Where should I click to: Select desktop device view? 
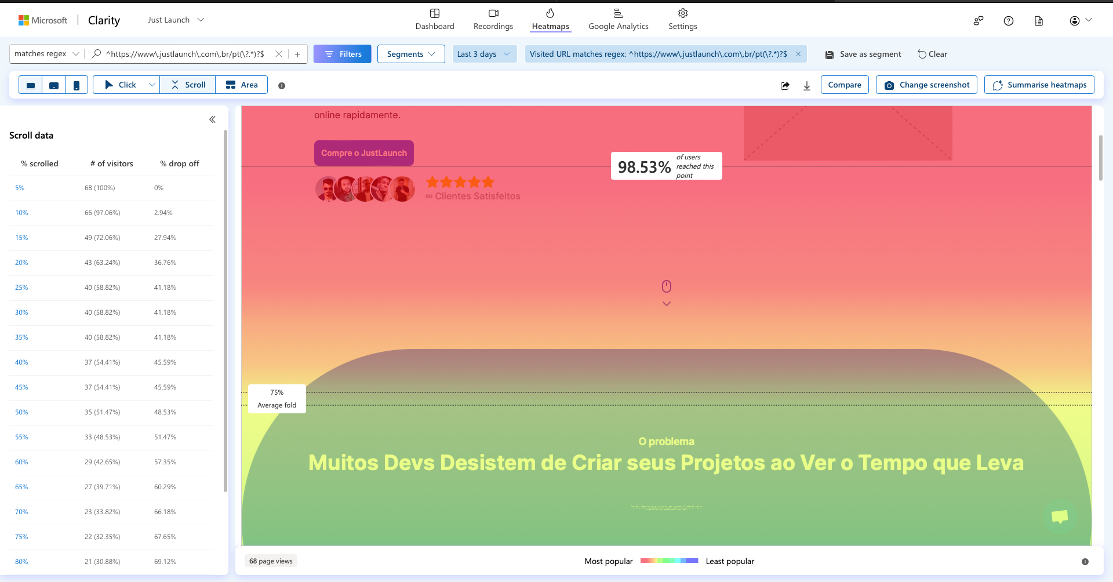point(31,85)
